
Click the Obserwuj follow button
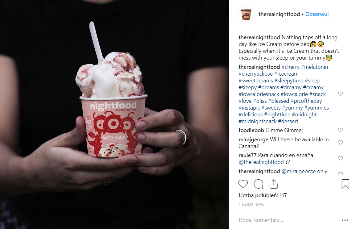[317, 14]
